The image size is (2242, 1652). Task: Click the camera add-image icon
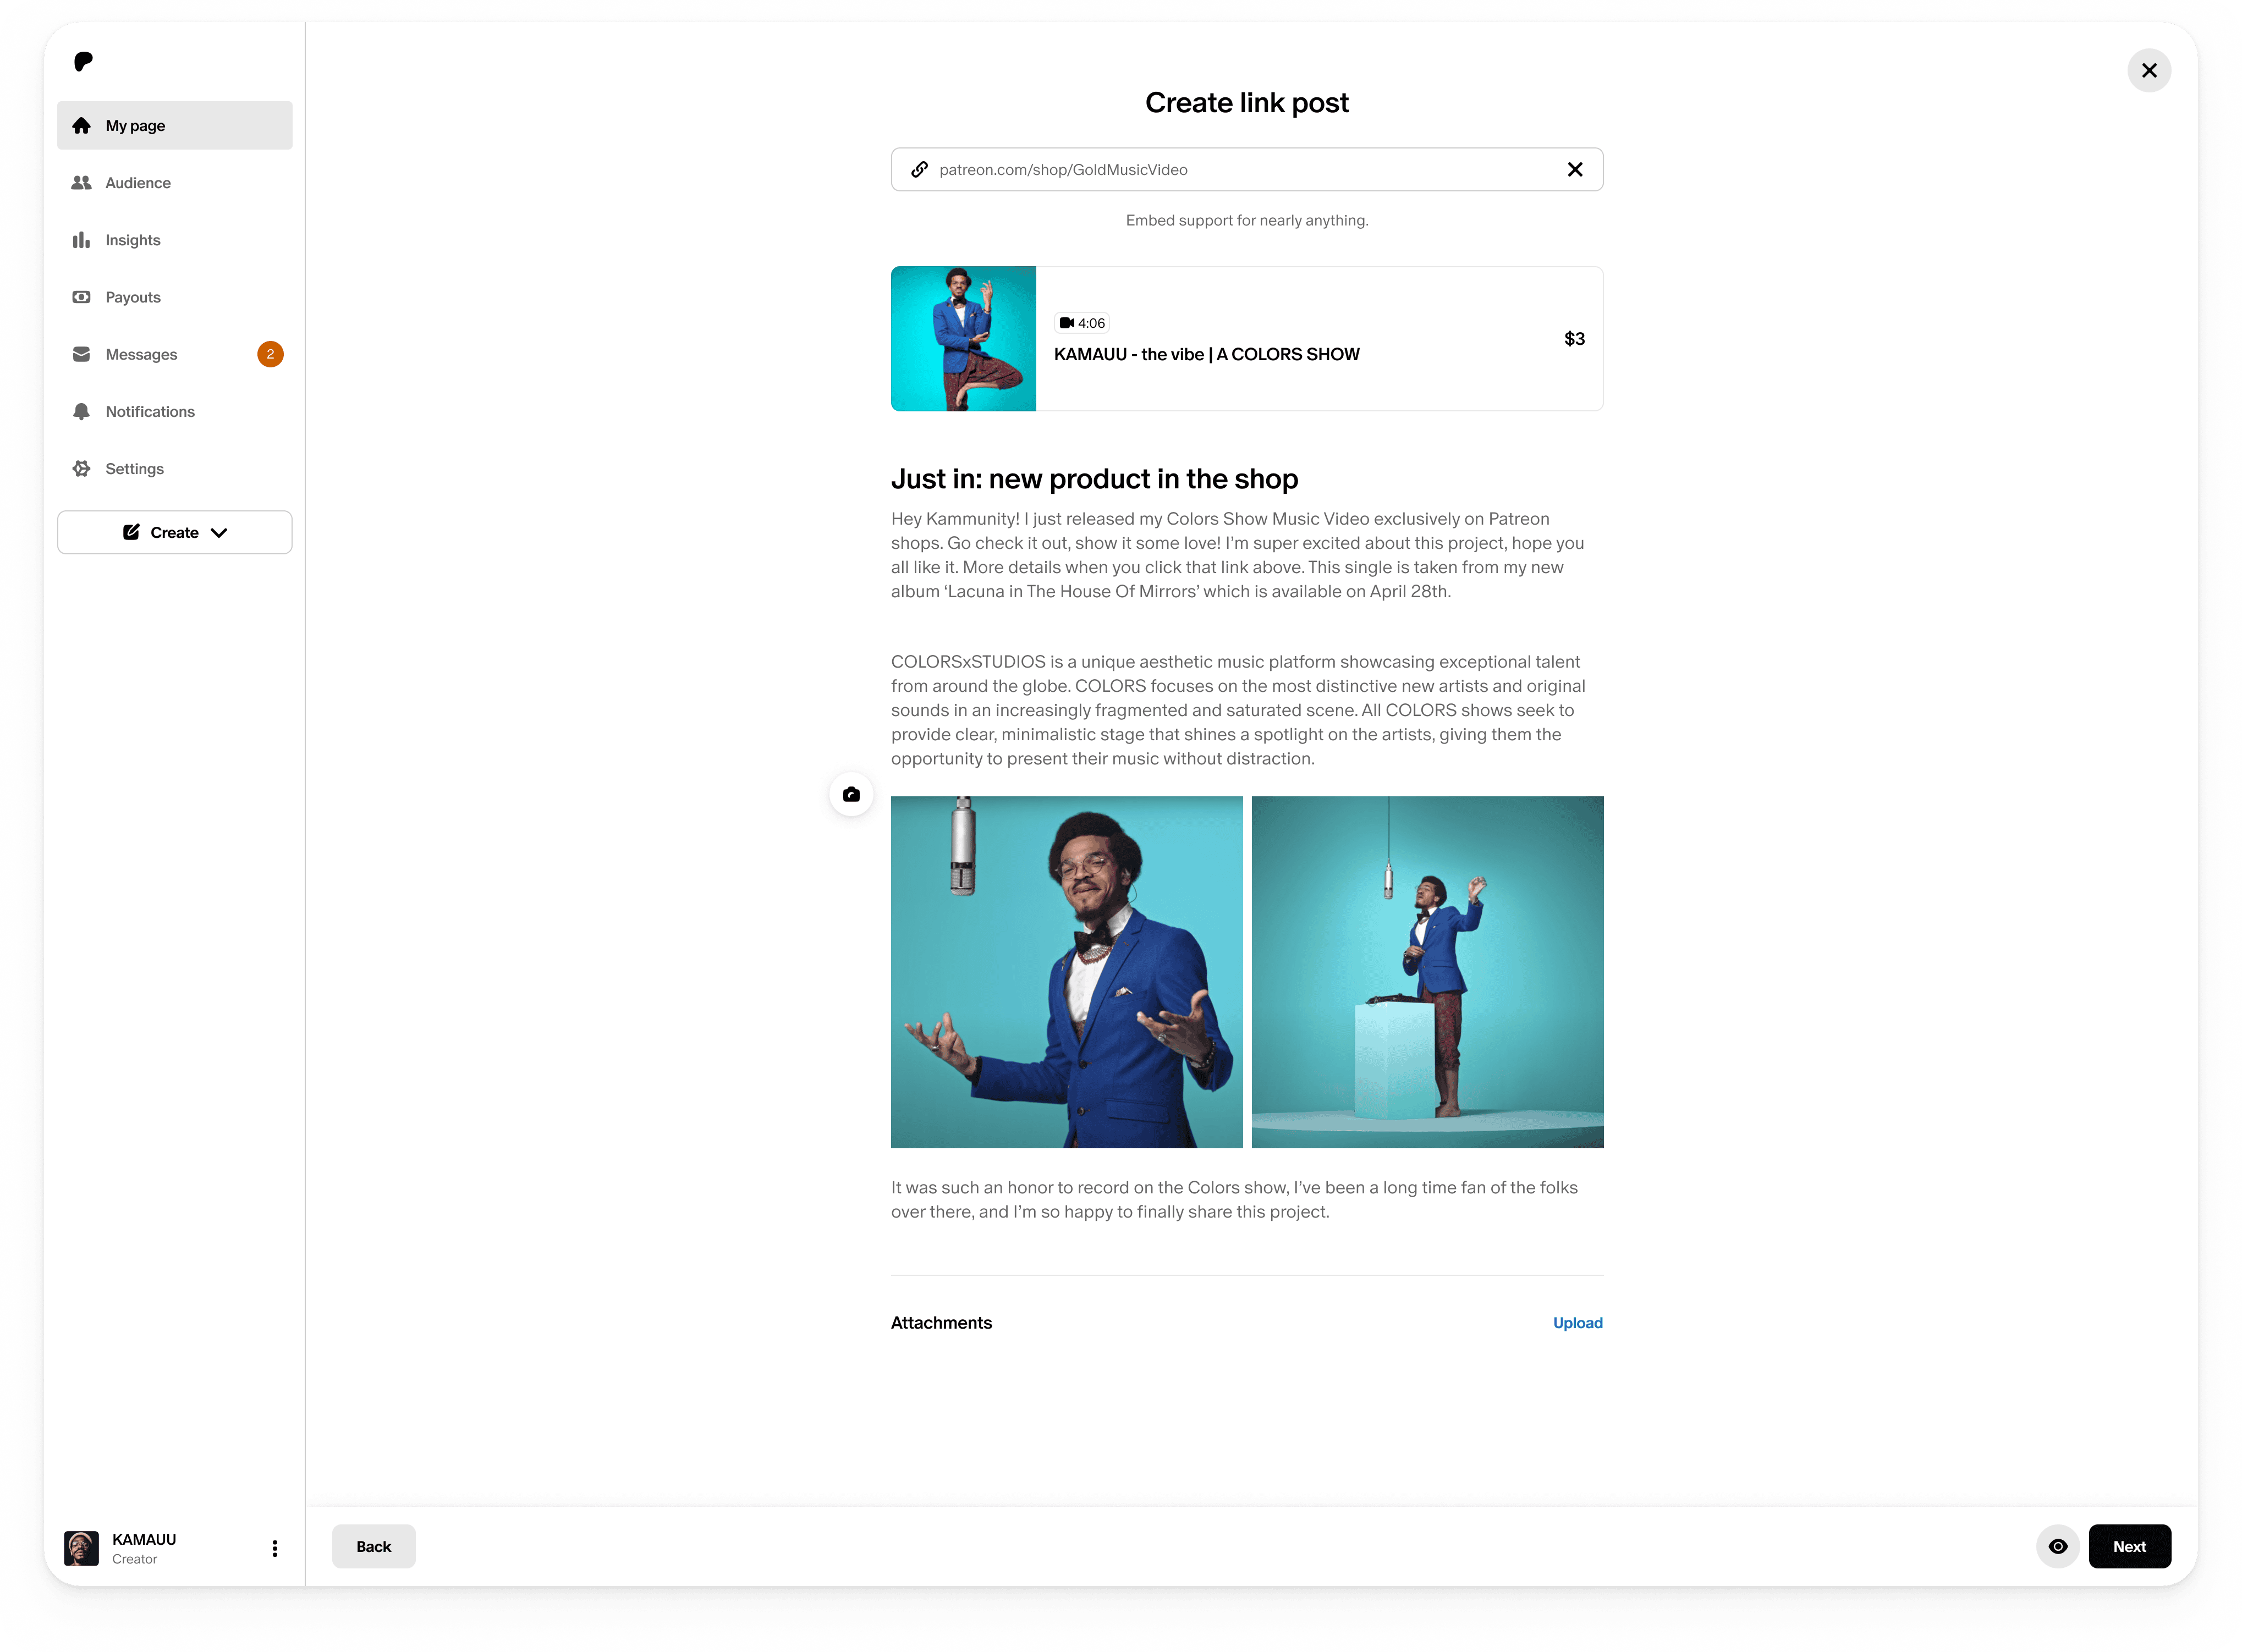click(851, 794)
